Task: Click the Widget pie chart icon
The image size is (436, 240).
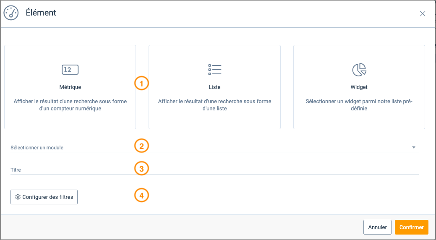Action: (359, 70)
